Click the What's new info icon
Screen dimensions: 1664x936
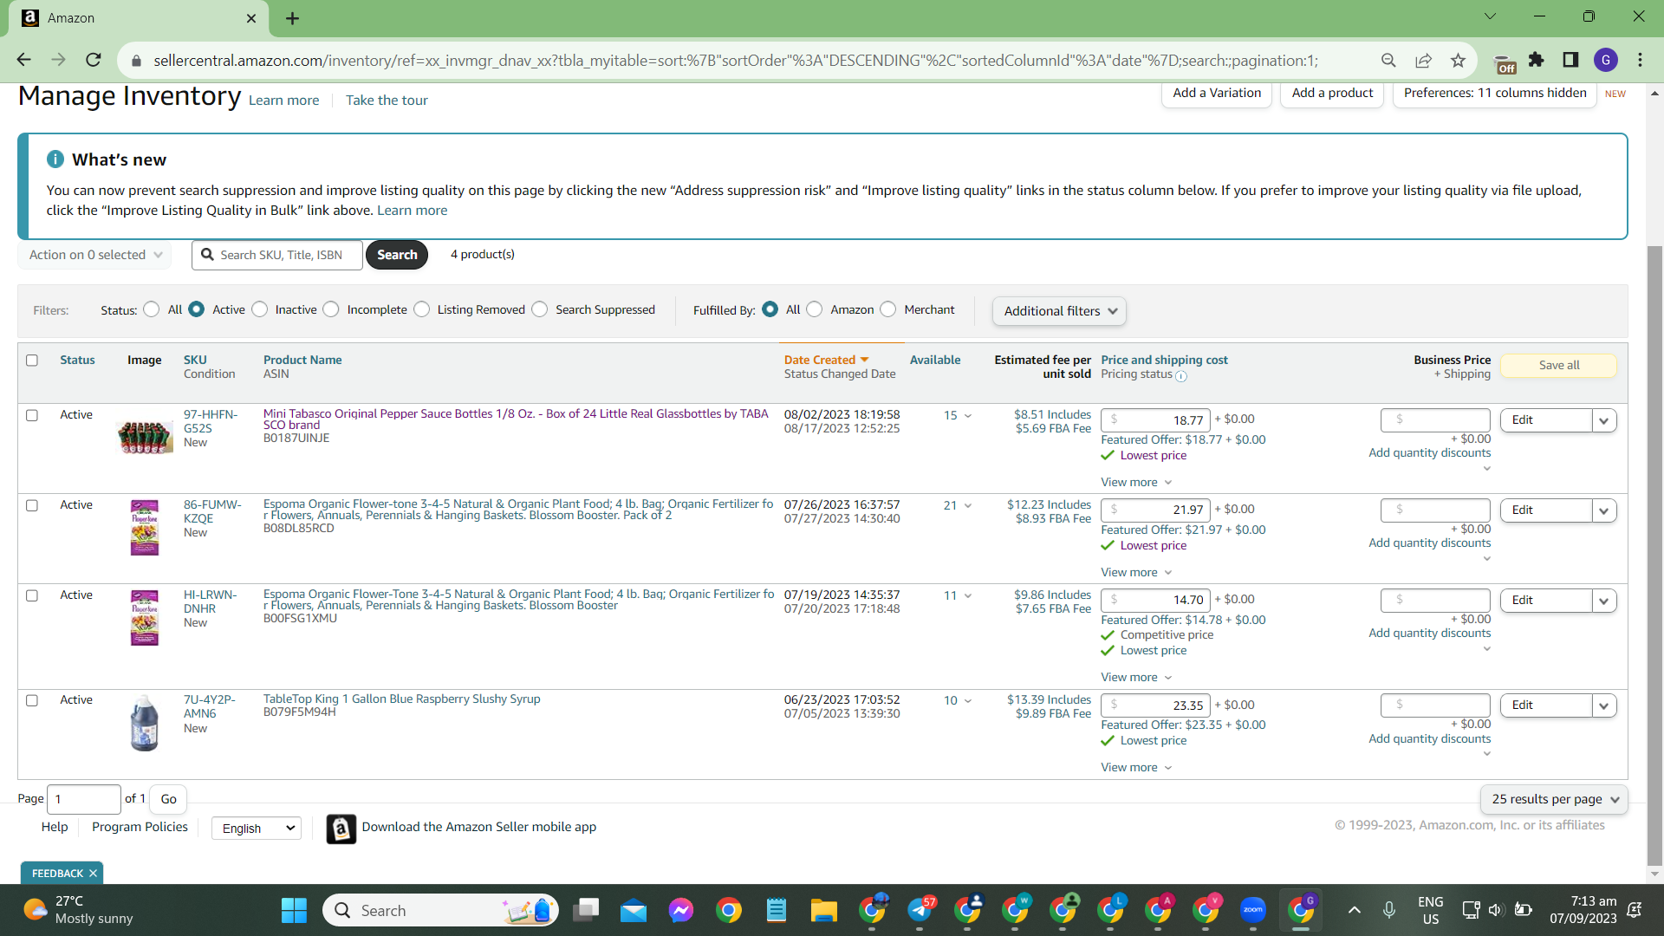pyautogui.click(x=55, y=159)
